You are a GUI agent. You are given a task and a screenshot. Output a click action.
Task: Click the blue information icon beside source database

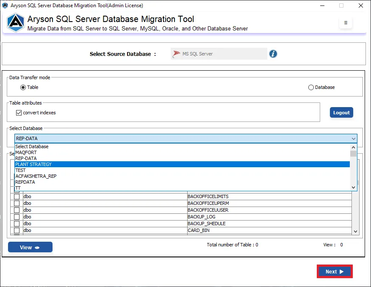(x=273, y=54)
